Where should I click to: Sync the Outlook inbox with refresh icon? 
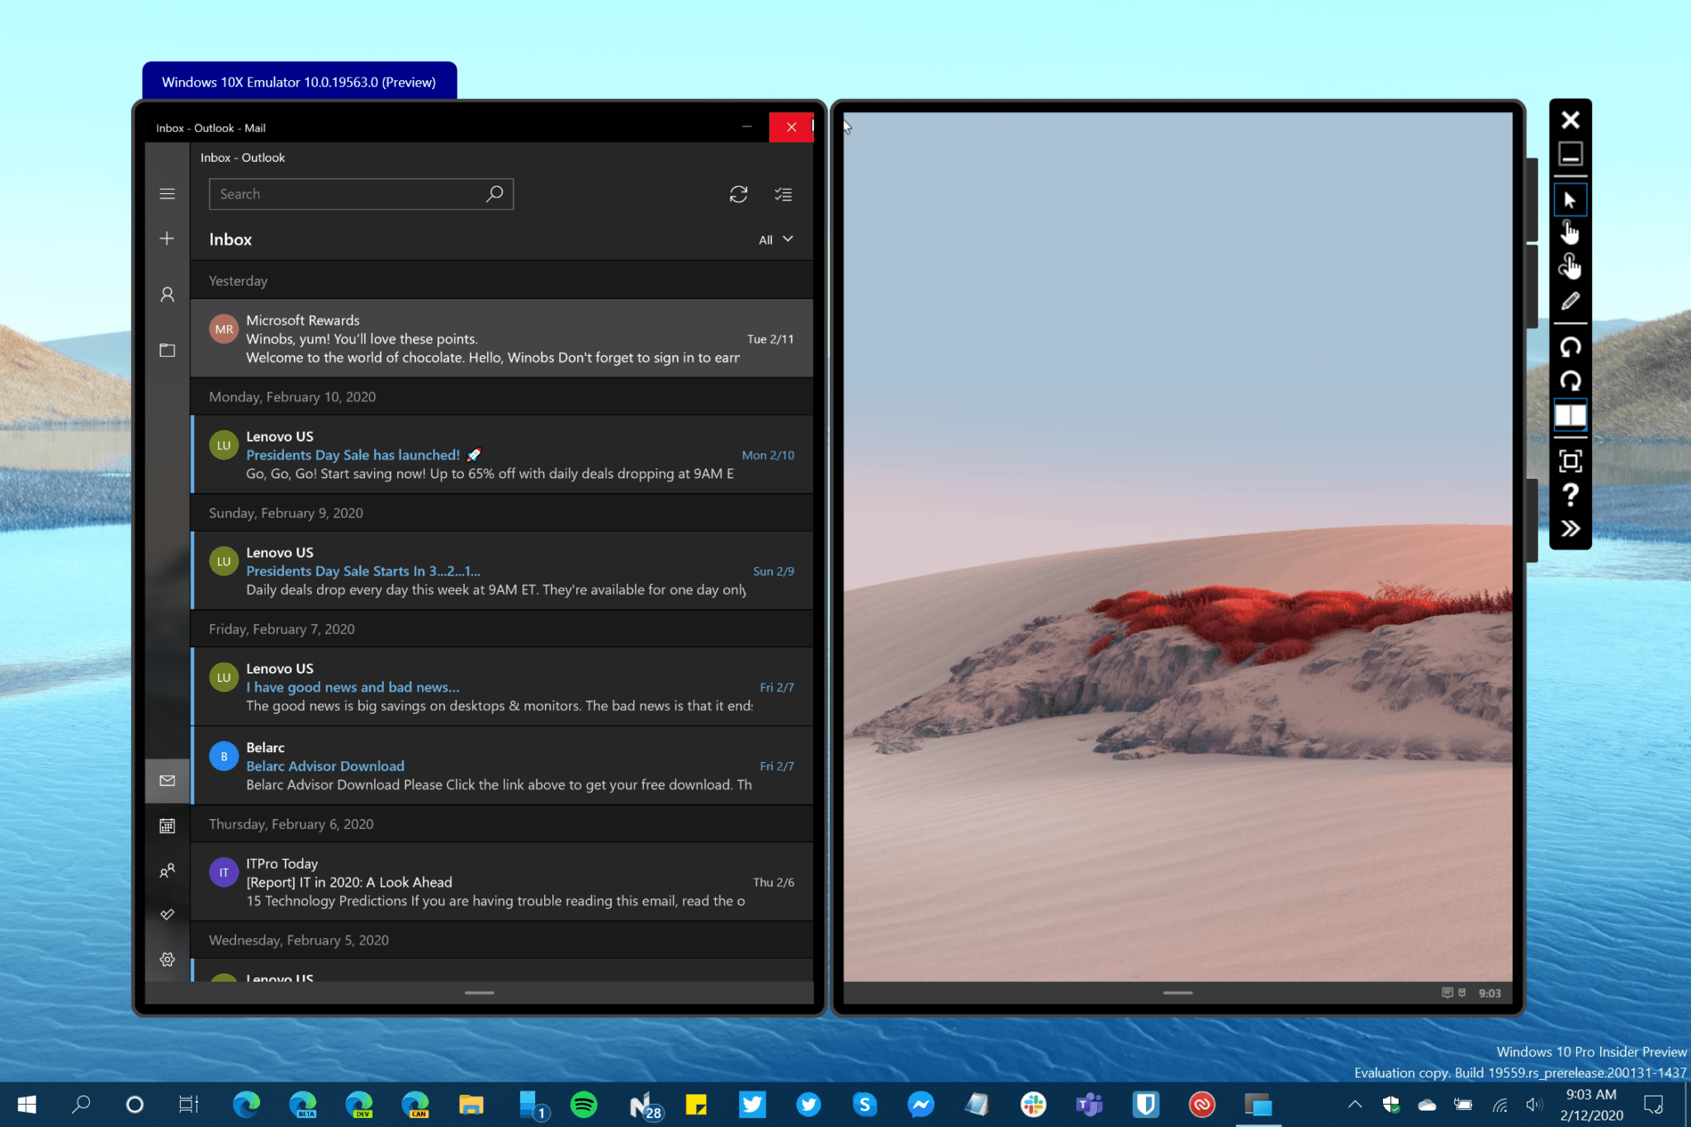point(738,194)
